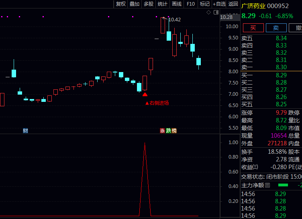Click the 右侧进场 signal label

pos(157,103)
